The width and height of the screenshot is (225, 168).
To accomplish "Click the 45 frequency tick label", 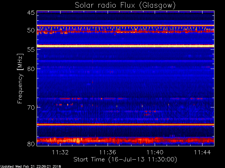I will [x=31, y=13].
